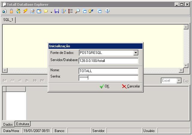192x135 pixels.
Task: Click the Senha password field
Action: pyautogui.click(x=109, y=78)
